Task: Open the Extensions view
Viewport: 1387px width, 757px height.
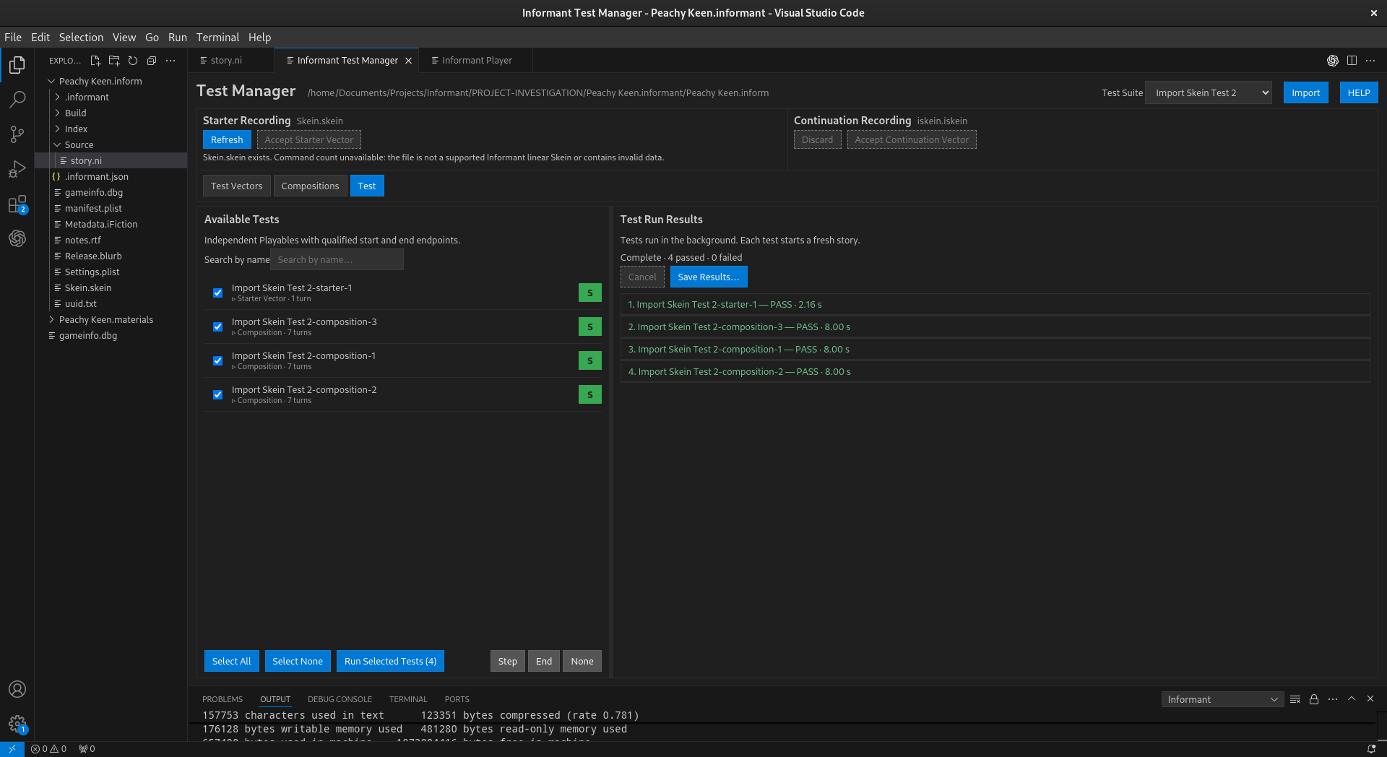Action: (x=17, y=204)
